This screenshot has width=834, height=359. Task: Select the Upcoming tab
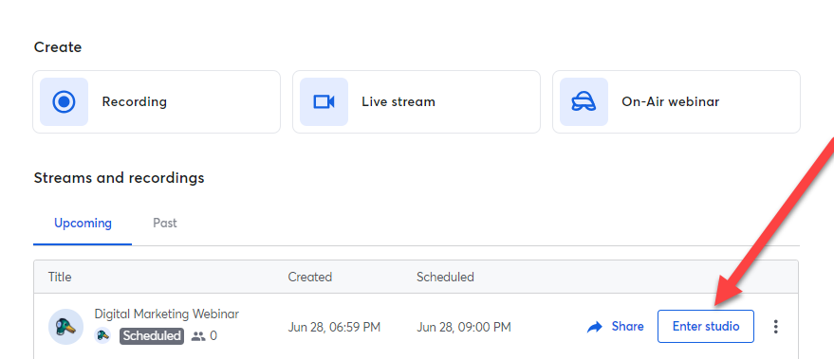[x=83, y=223]
